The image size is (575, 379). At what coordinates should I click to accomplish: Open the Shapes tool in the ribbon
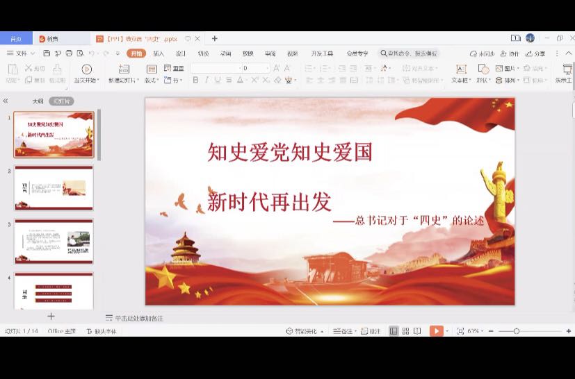pos(483,69)
